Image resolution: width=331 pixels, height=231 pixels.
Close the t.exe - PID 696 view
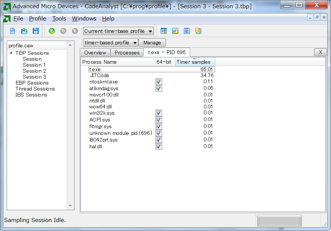tap(320, 52)
